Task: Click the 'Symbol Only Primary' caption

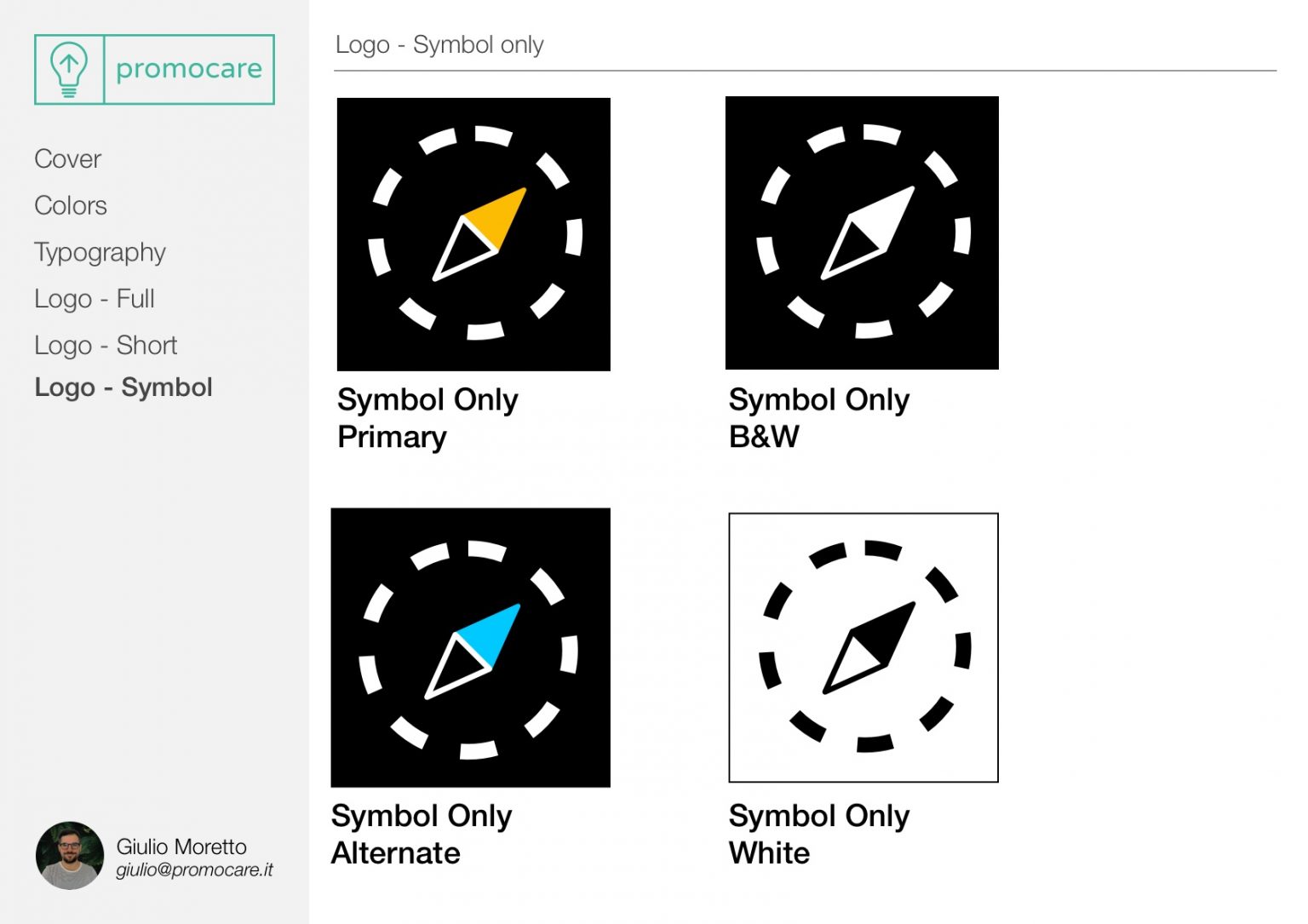Action: pos(427,418)
